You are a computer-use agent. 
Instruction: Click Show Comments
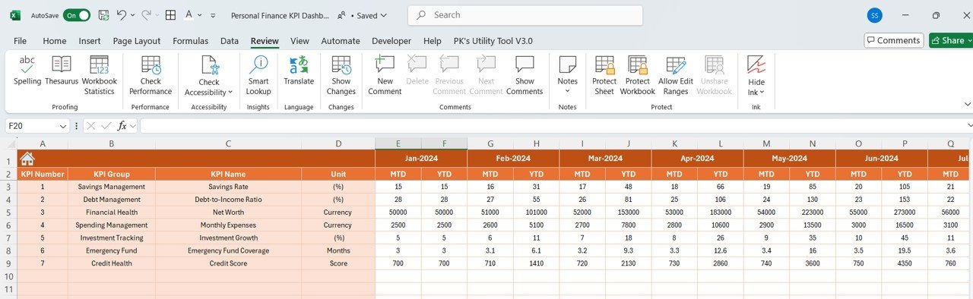coord(525,75)
